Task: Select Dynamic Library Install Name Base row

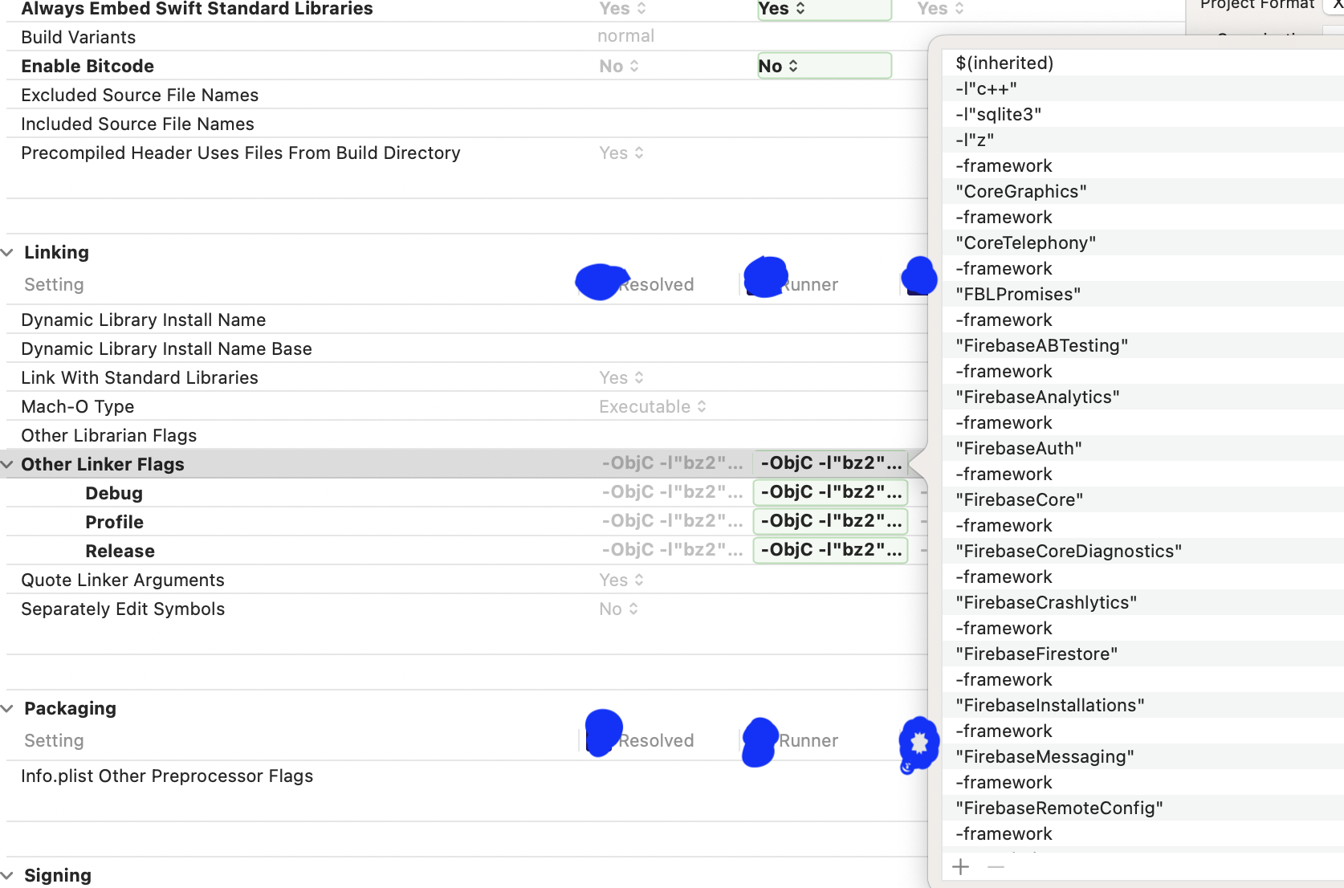Action: pos(466,348)
